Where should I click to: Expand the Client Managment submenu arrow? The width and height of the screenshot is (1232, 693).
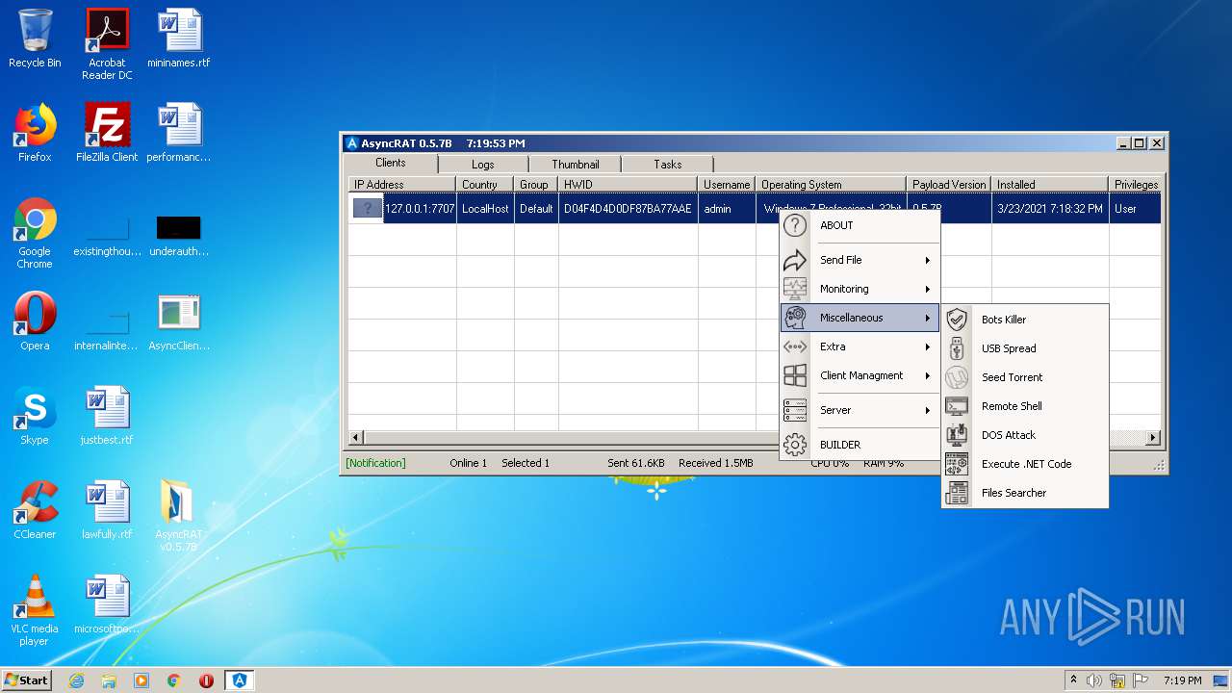coord(928,375)
